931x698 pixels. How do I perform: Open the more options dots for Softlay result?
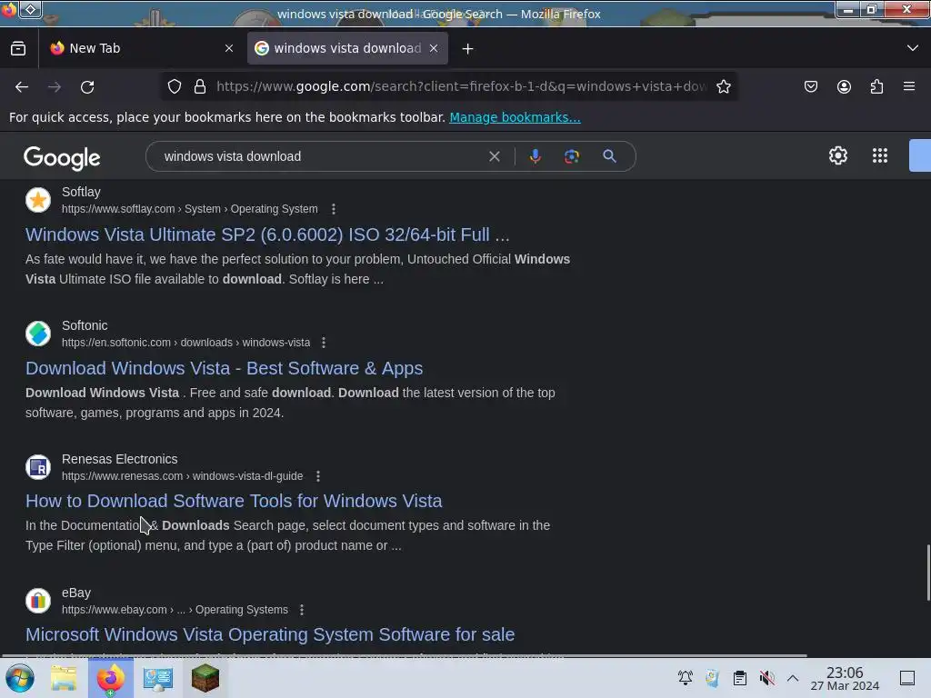click(x=333, y=209)
